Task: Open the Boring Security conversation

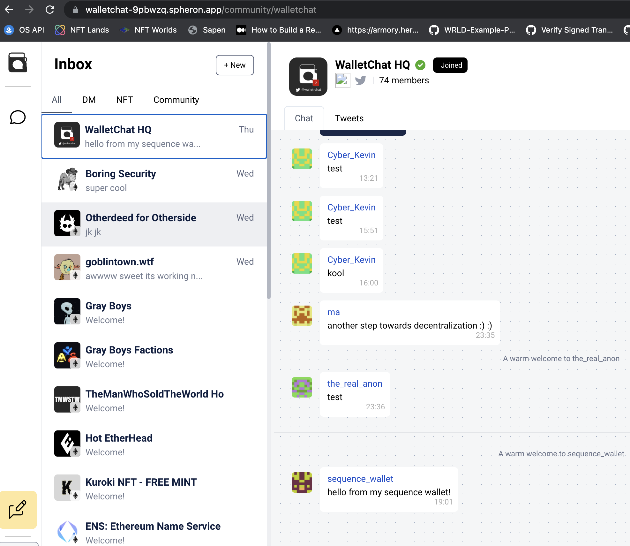Action: click(x=154, y=180)
